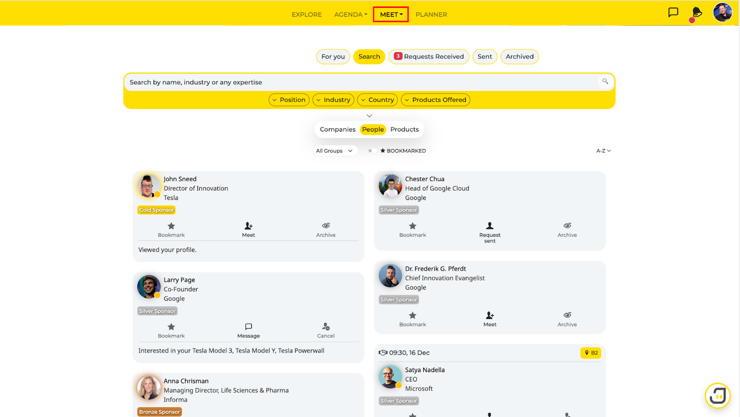This screenshot has height=417, width=740.
Task: Open Anna Chrisman's name link
Action: tap(186, 381)
